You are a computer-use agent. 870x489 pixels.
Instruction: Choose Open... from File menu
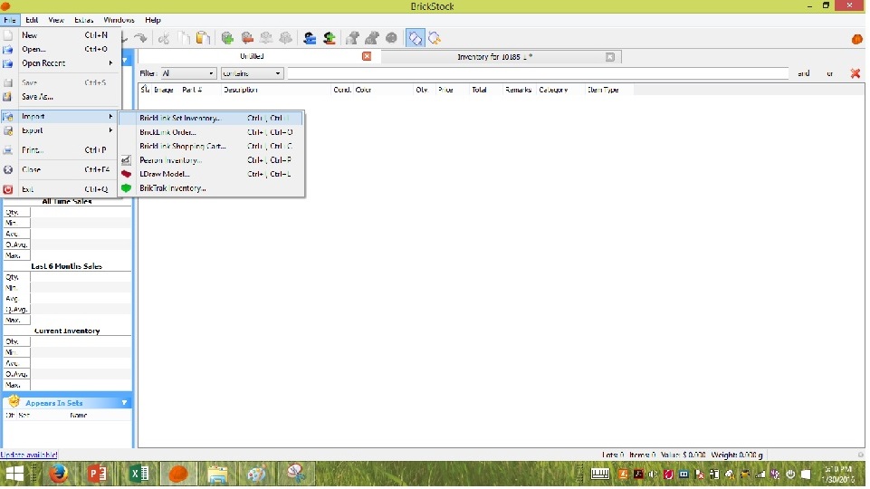coord(61,49)
